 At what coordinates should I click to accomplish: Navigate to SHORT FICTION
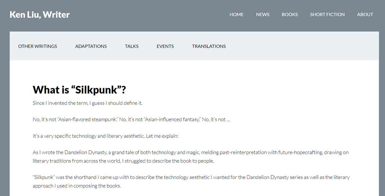[327, 14]
